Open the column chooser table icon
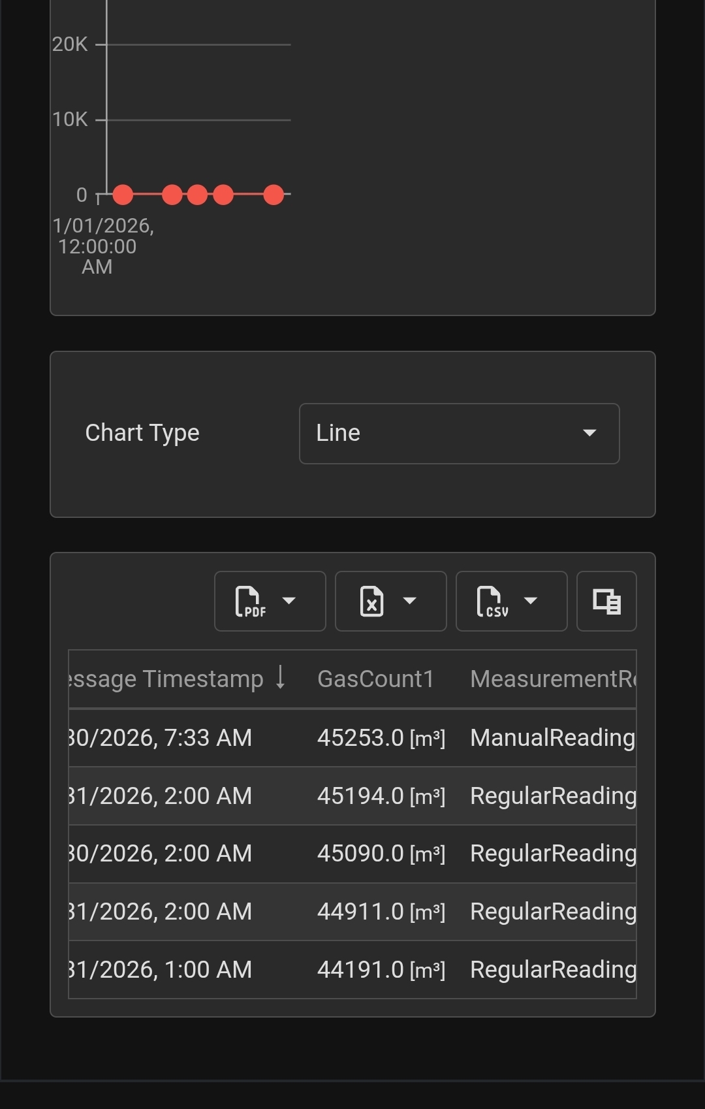Image resolution: width=705 pixels, height=1109 pixels. (606, 602)
